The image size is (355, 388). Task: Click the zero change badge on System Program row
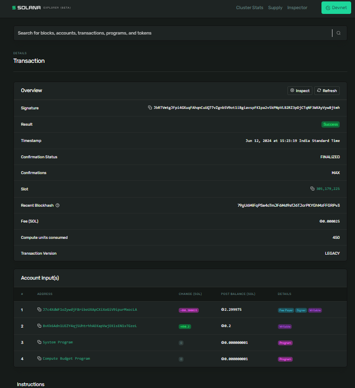pos(181,343)
